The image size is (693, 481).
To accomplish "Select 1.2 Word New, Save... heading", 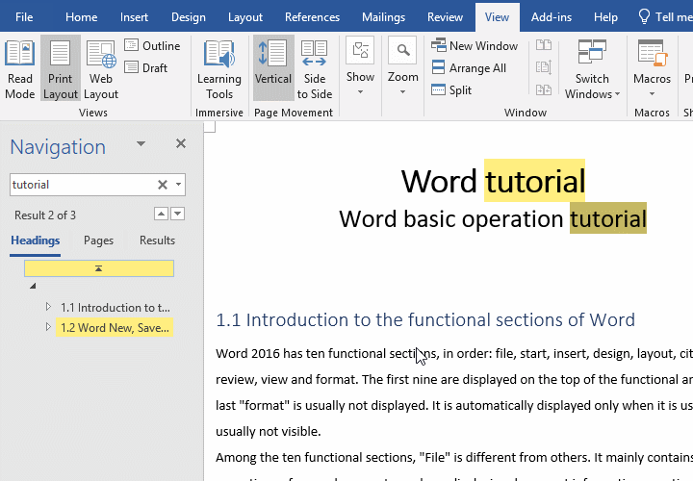I will point(115,328).
